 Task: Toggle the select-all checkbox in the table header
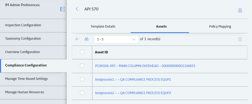click(x=82, y=52)
